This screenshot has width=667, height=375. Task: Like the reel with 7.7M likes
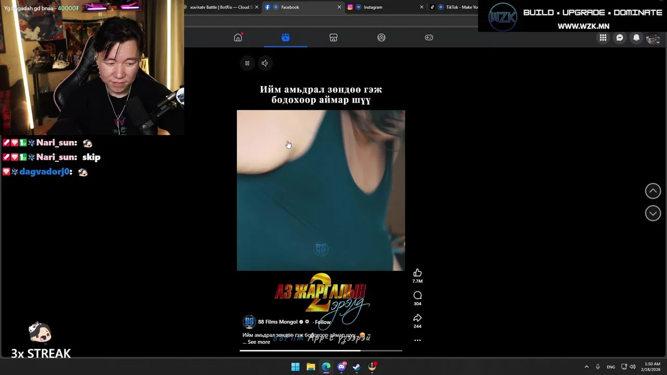coord(417,273)
